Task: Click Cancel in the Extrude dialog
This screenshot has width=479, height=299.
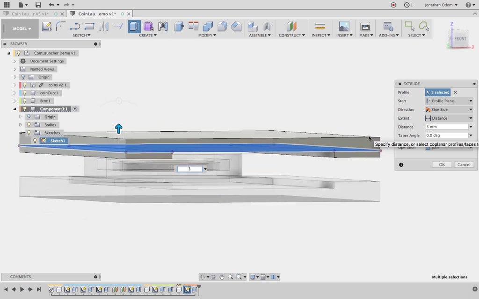Action: [464, 164]
